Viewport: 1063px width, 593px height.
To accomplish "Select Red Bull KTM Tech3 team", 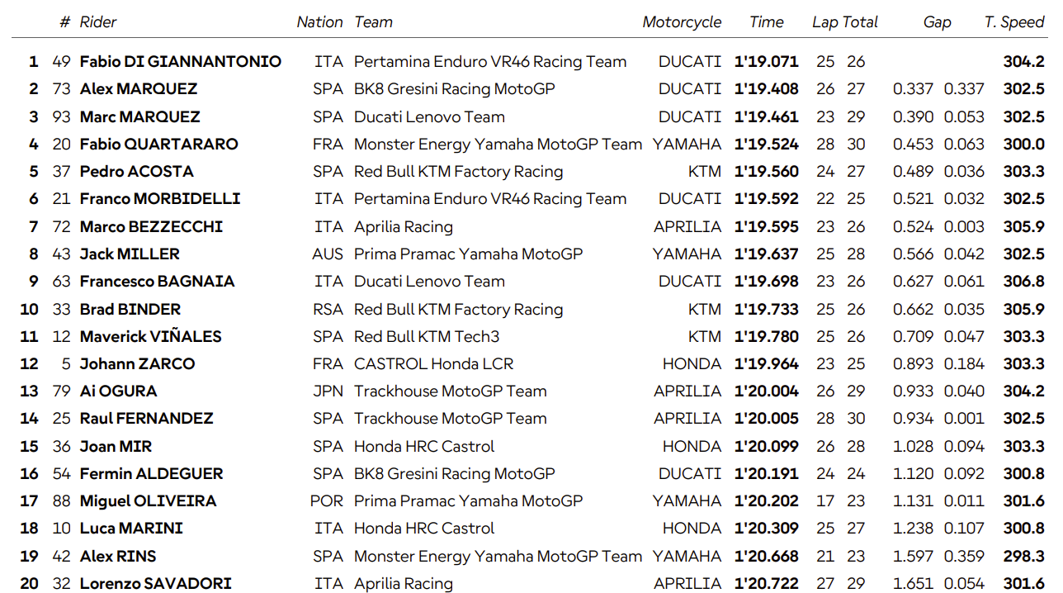I will click(427, 336).
